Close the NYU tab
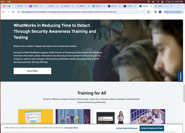 coord(104,6)
